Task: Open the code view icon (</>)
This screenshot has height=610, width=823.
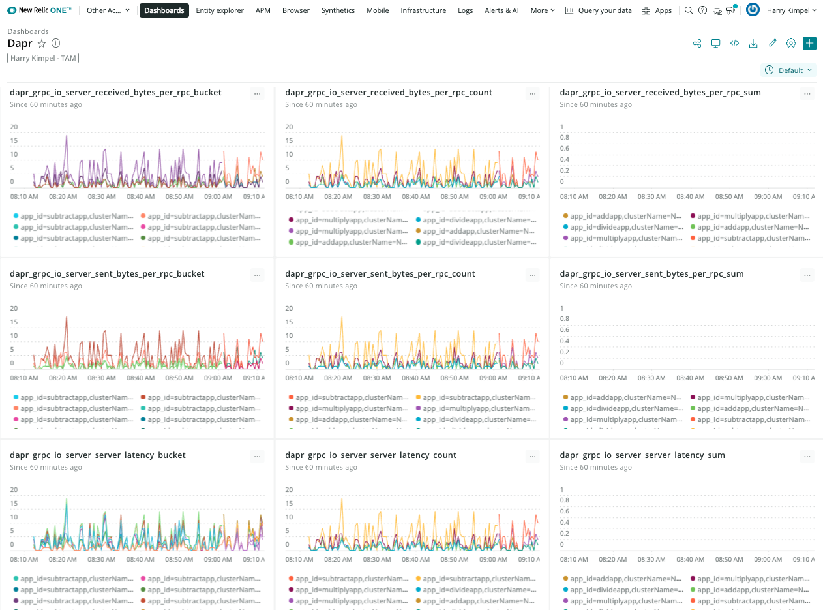Action: click(734, 44)
